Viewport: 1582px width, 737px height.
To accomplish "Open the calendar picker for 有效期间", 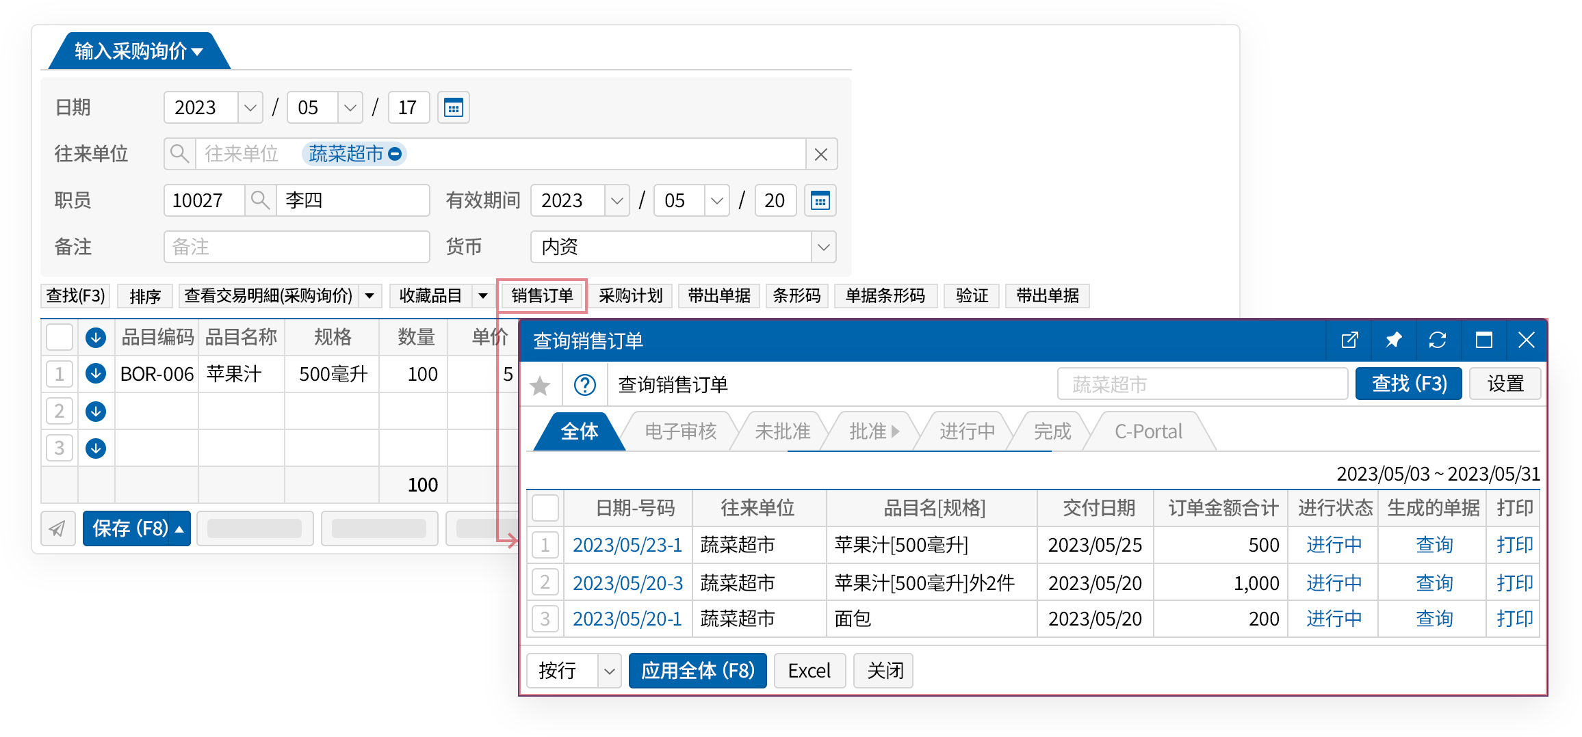I will pos(820,200).
